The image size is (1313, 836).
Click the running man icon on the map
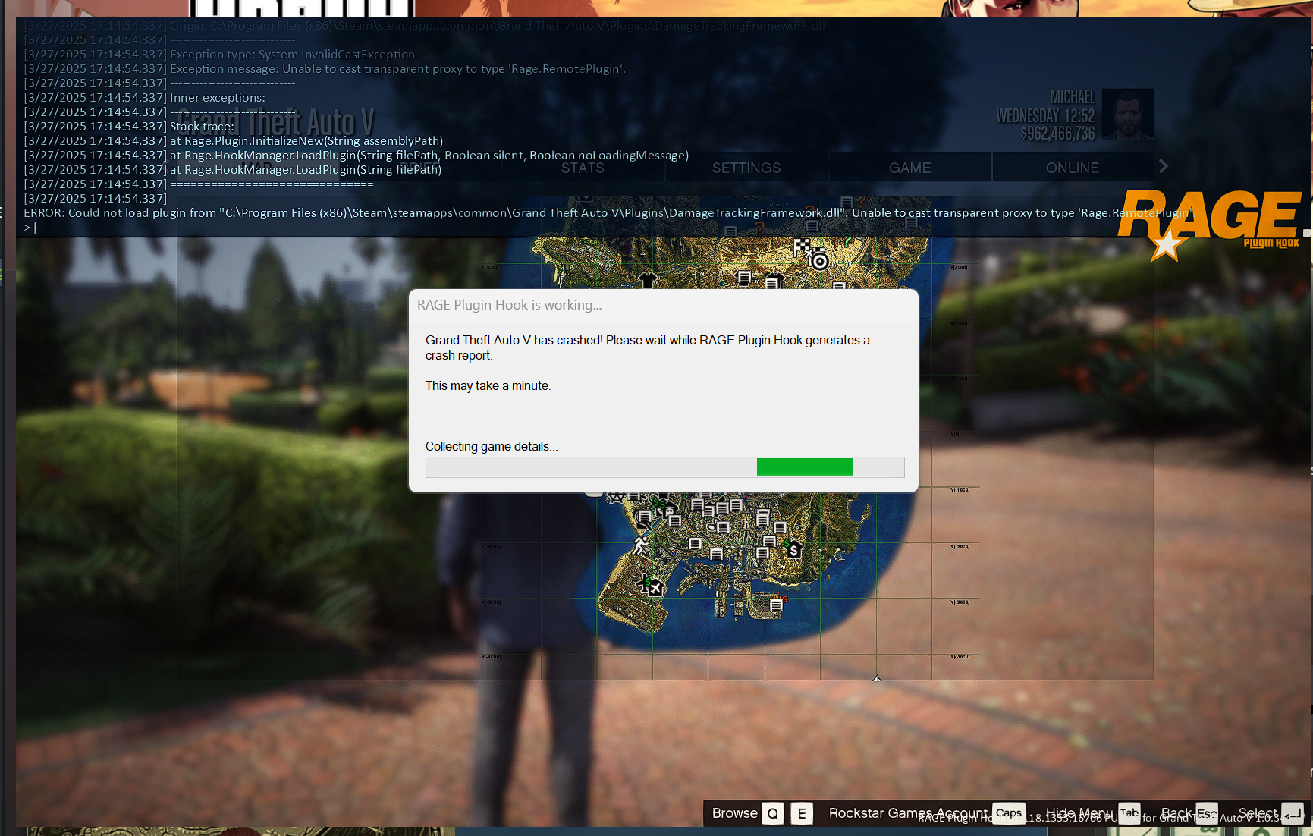click(x=640, y=545)
